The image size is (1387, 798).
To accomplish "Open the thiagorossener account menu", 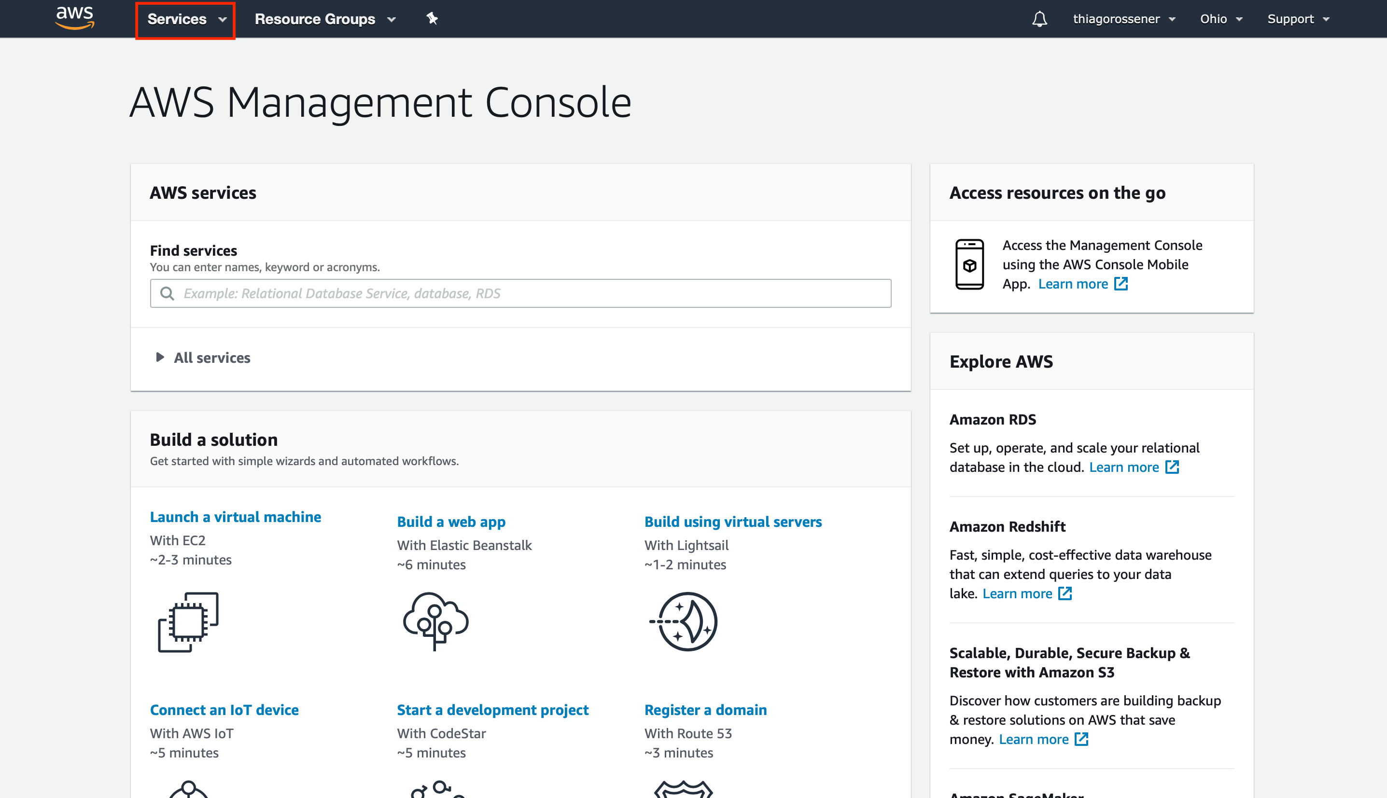I will coord(1124,19).
